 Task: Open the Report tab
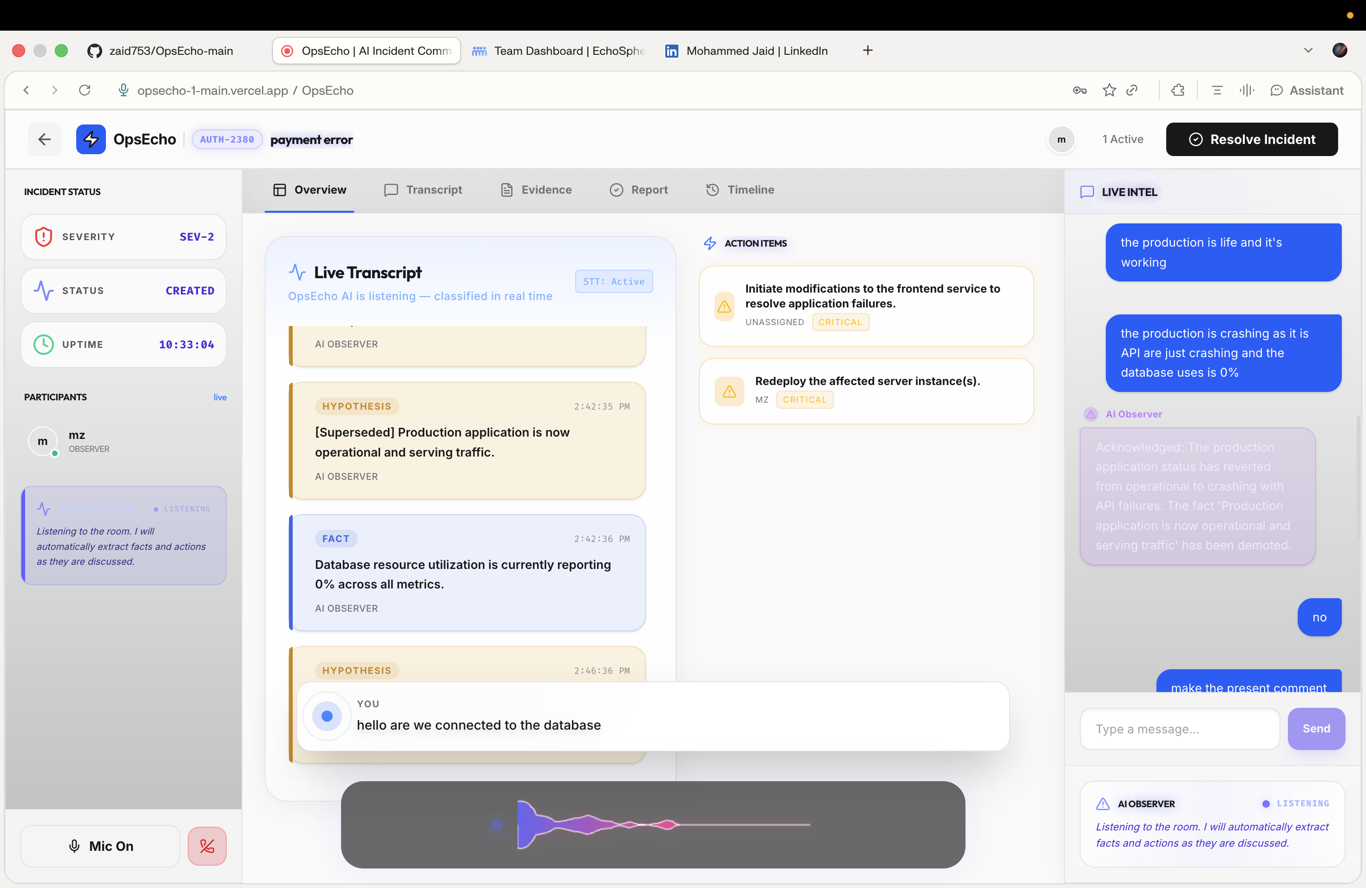(638, 190)
